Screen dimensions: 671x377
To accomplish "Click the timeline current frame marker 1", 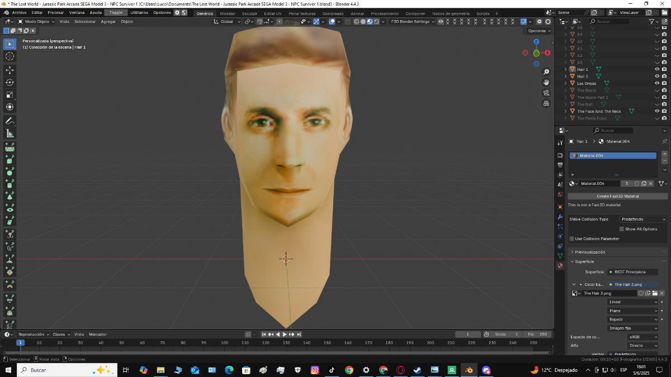I will 20,342.
